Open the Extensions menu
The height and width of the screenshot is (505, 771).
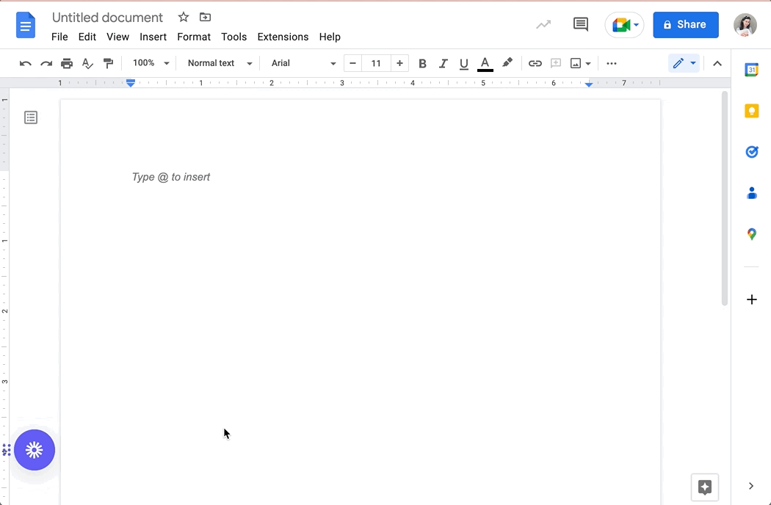tap(283, 37)
